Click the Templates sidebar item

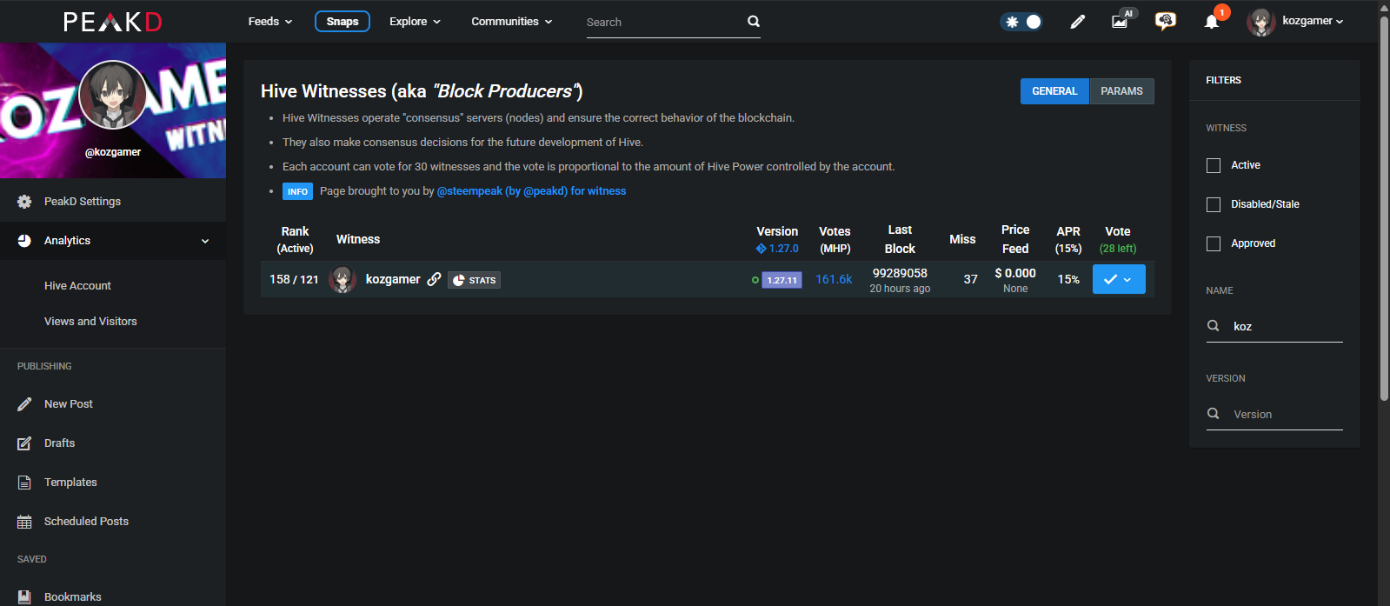coord(113,483)
